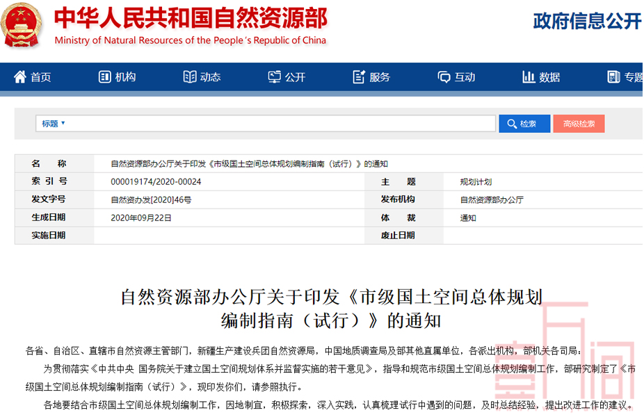
Task: Click the blue 检索 search button
Action: (x=524, y=124)
